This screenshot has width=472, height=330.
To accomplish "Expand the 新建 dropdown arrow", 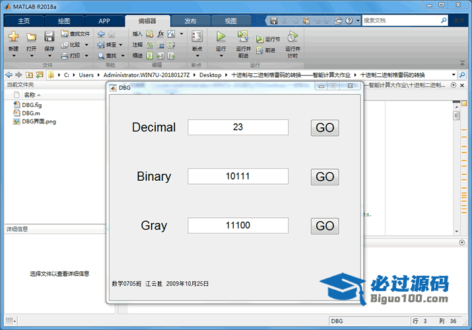I will (x=14, y=56).
